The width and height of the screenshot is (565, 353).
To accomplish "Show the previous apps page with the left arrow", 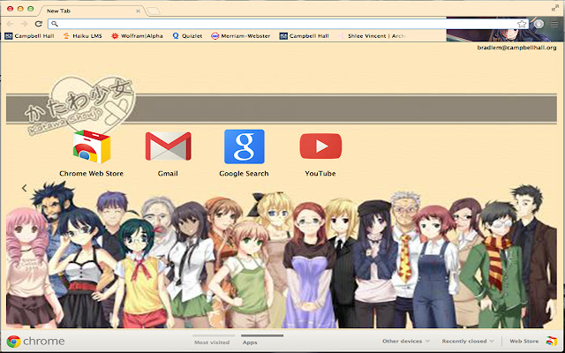I will (x=24, y=188).
